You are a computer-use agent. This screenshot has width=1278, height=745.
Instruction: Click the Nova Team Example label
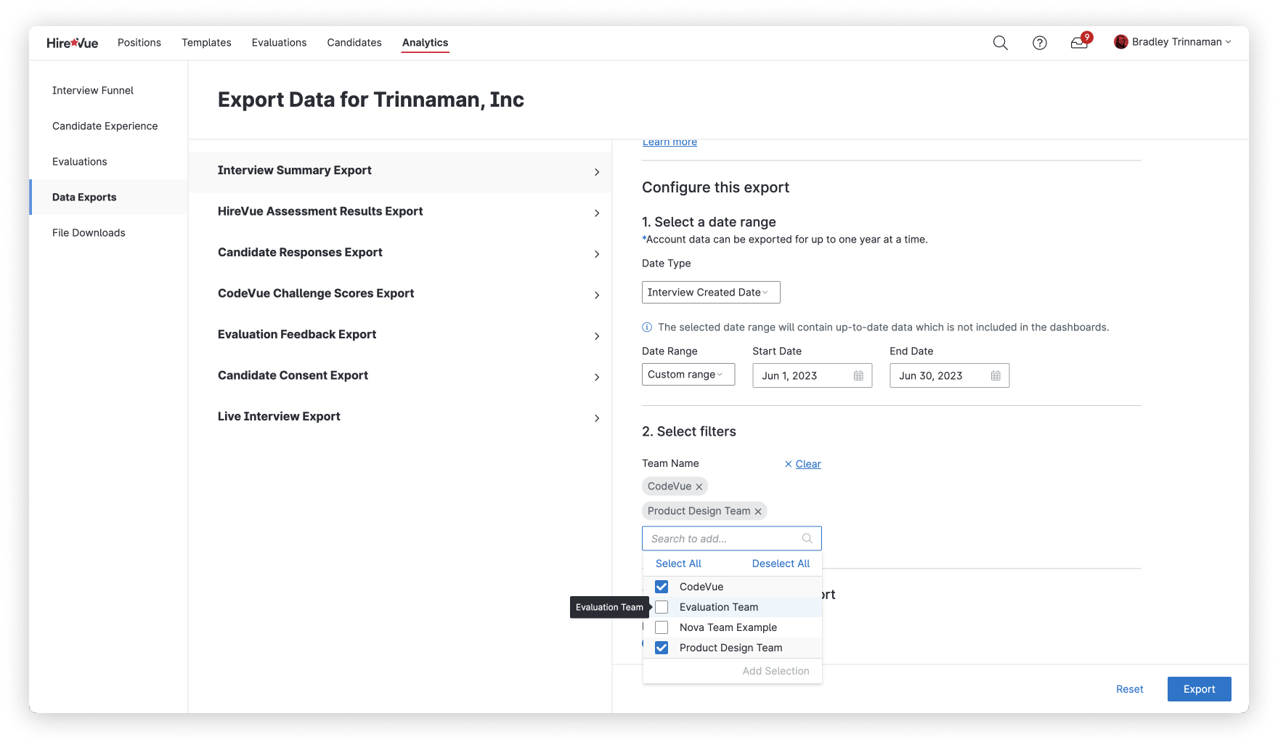728,627
